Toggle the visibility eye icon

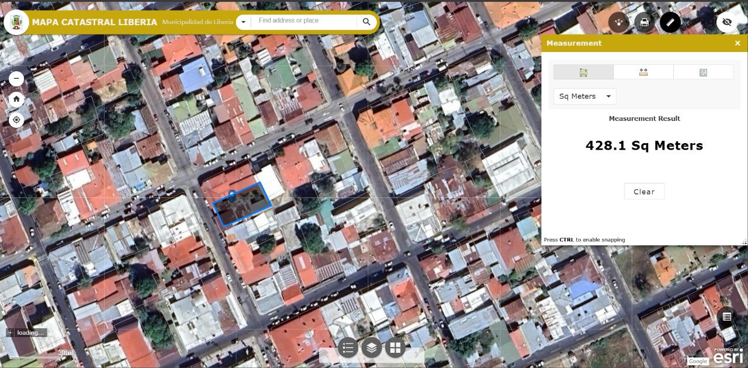click(726, 22)
